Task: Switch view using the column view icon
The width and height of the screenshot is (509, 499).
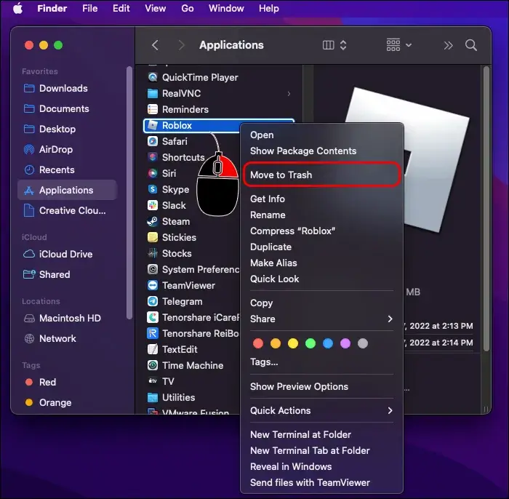Action: 328,45
